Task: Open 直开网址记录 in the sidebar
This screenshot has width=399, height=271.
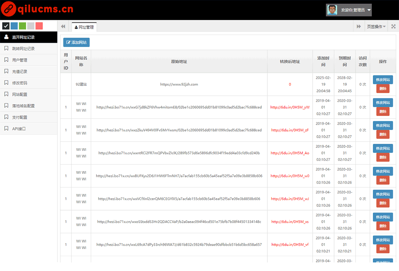Action: 29,37
